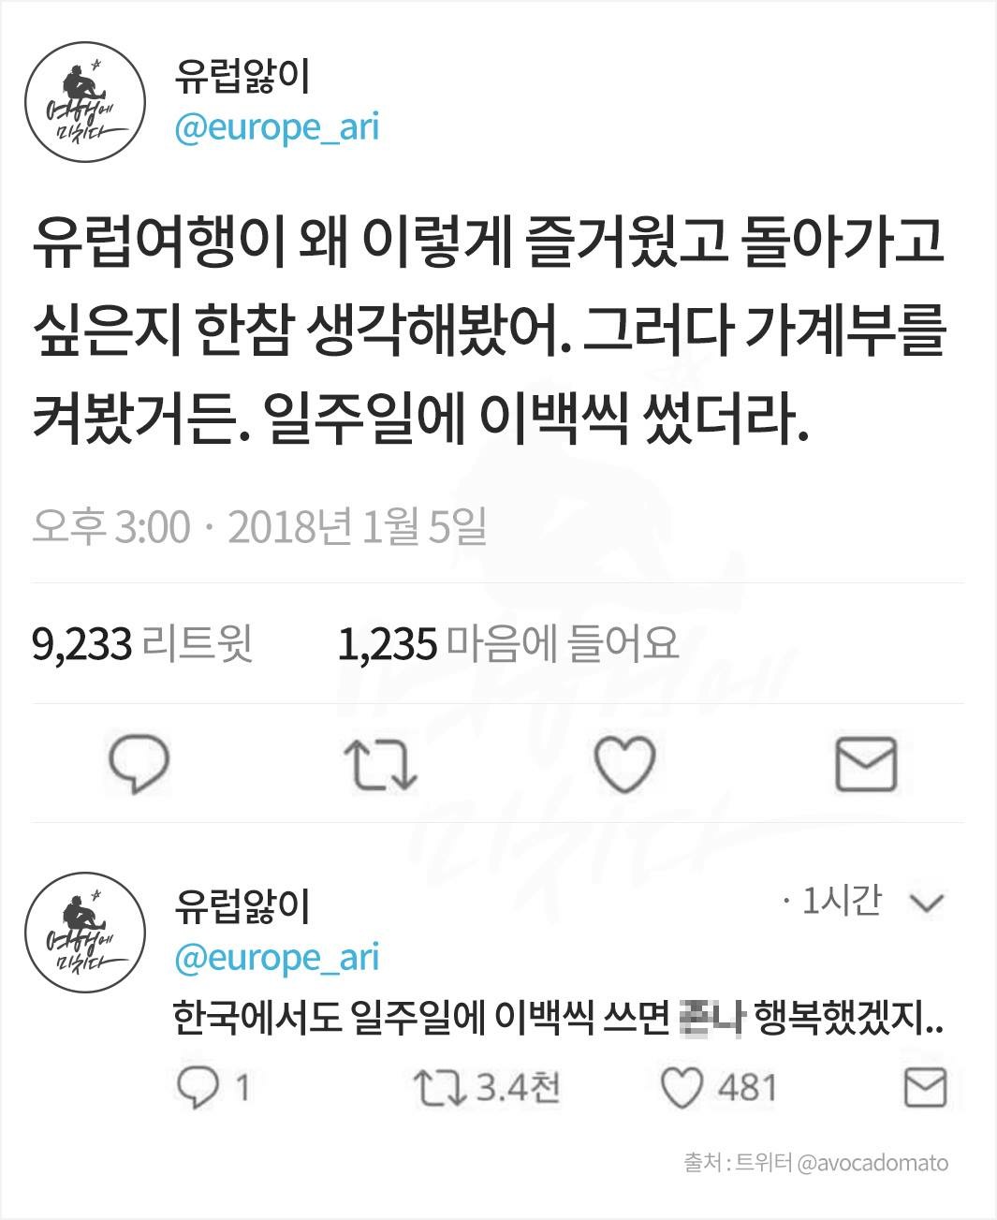Click the reply speech bubble icon on main tweet
This screenshot has height=1220, width=997.
coord(140,763)
